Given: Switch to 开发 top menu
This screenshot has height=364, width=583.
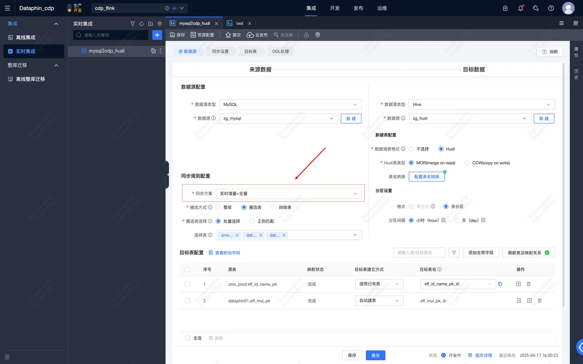Looking at the screenshot, I should (335, 8).
